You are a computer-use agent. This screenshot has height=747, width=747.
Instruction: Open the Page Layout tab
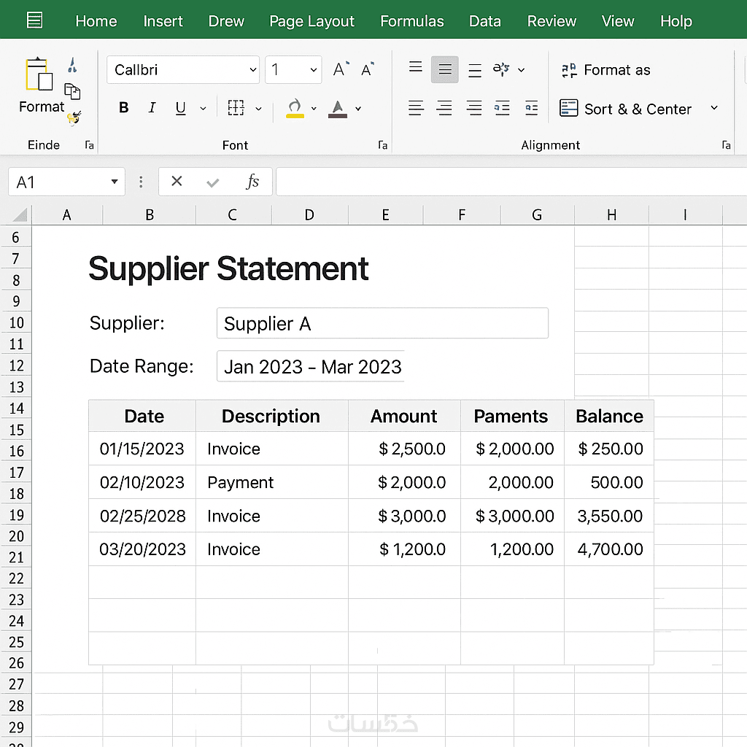(x=312, y=21)
